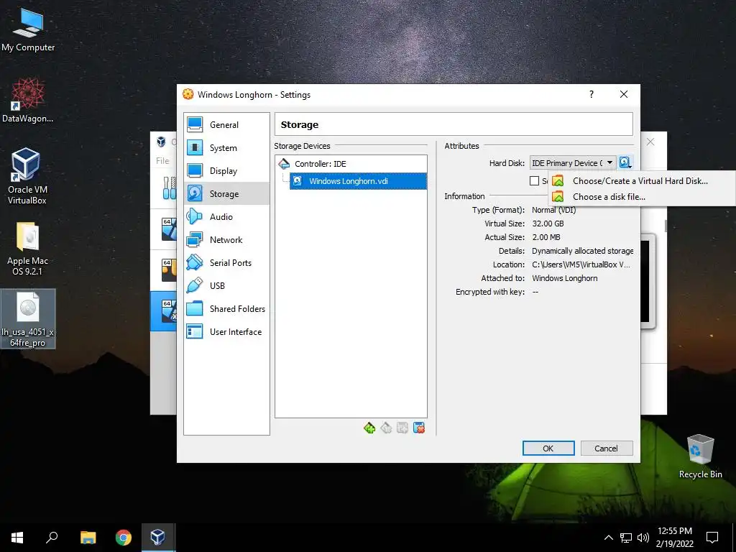The image size is (736, 552).
Task: Open the Serial Ports settings category
Action: point(226,263)
